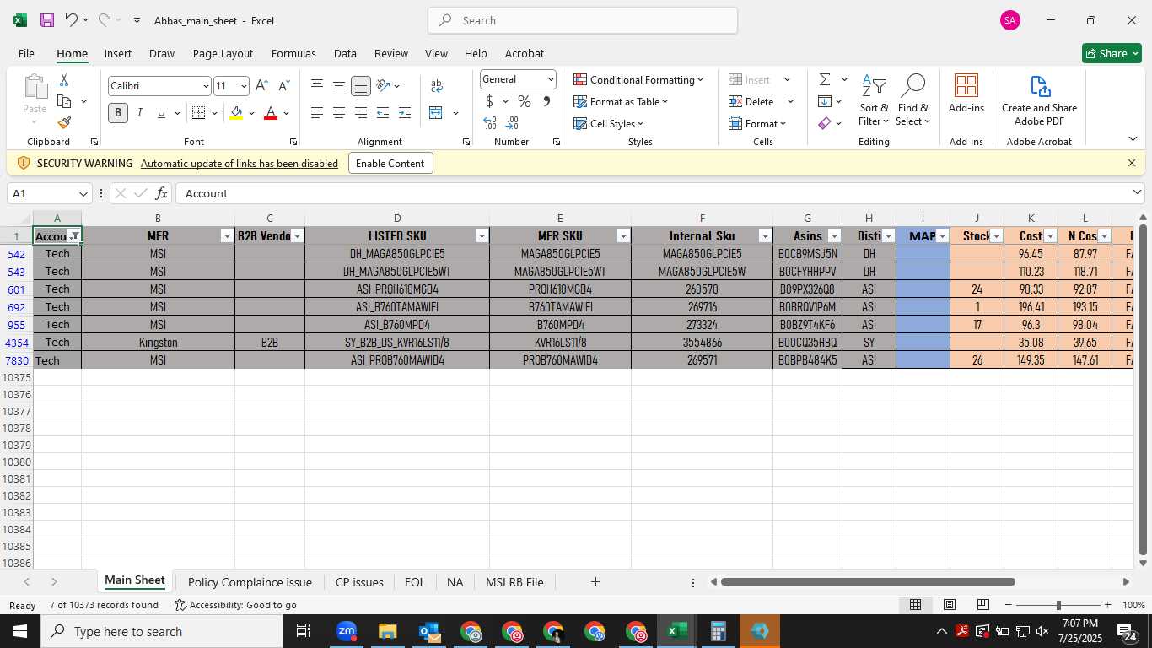Toggle Bold formatting
Viewport: 1152px width, 648px height.
118,113
